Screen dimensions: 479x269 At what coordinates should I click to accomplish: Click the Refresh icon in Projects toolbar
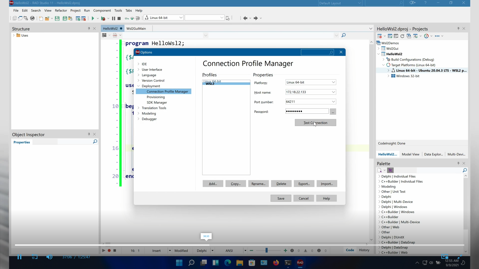click(402, 36)
